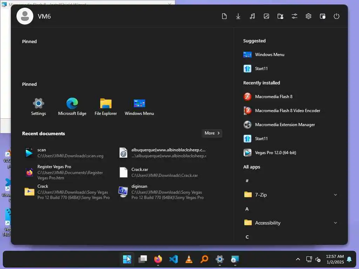Open Settings gear on taskbar

[219, 259]
